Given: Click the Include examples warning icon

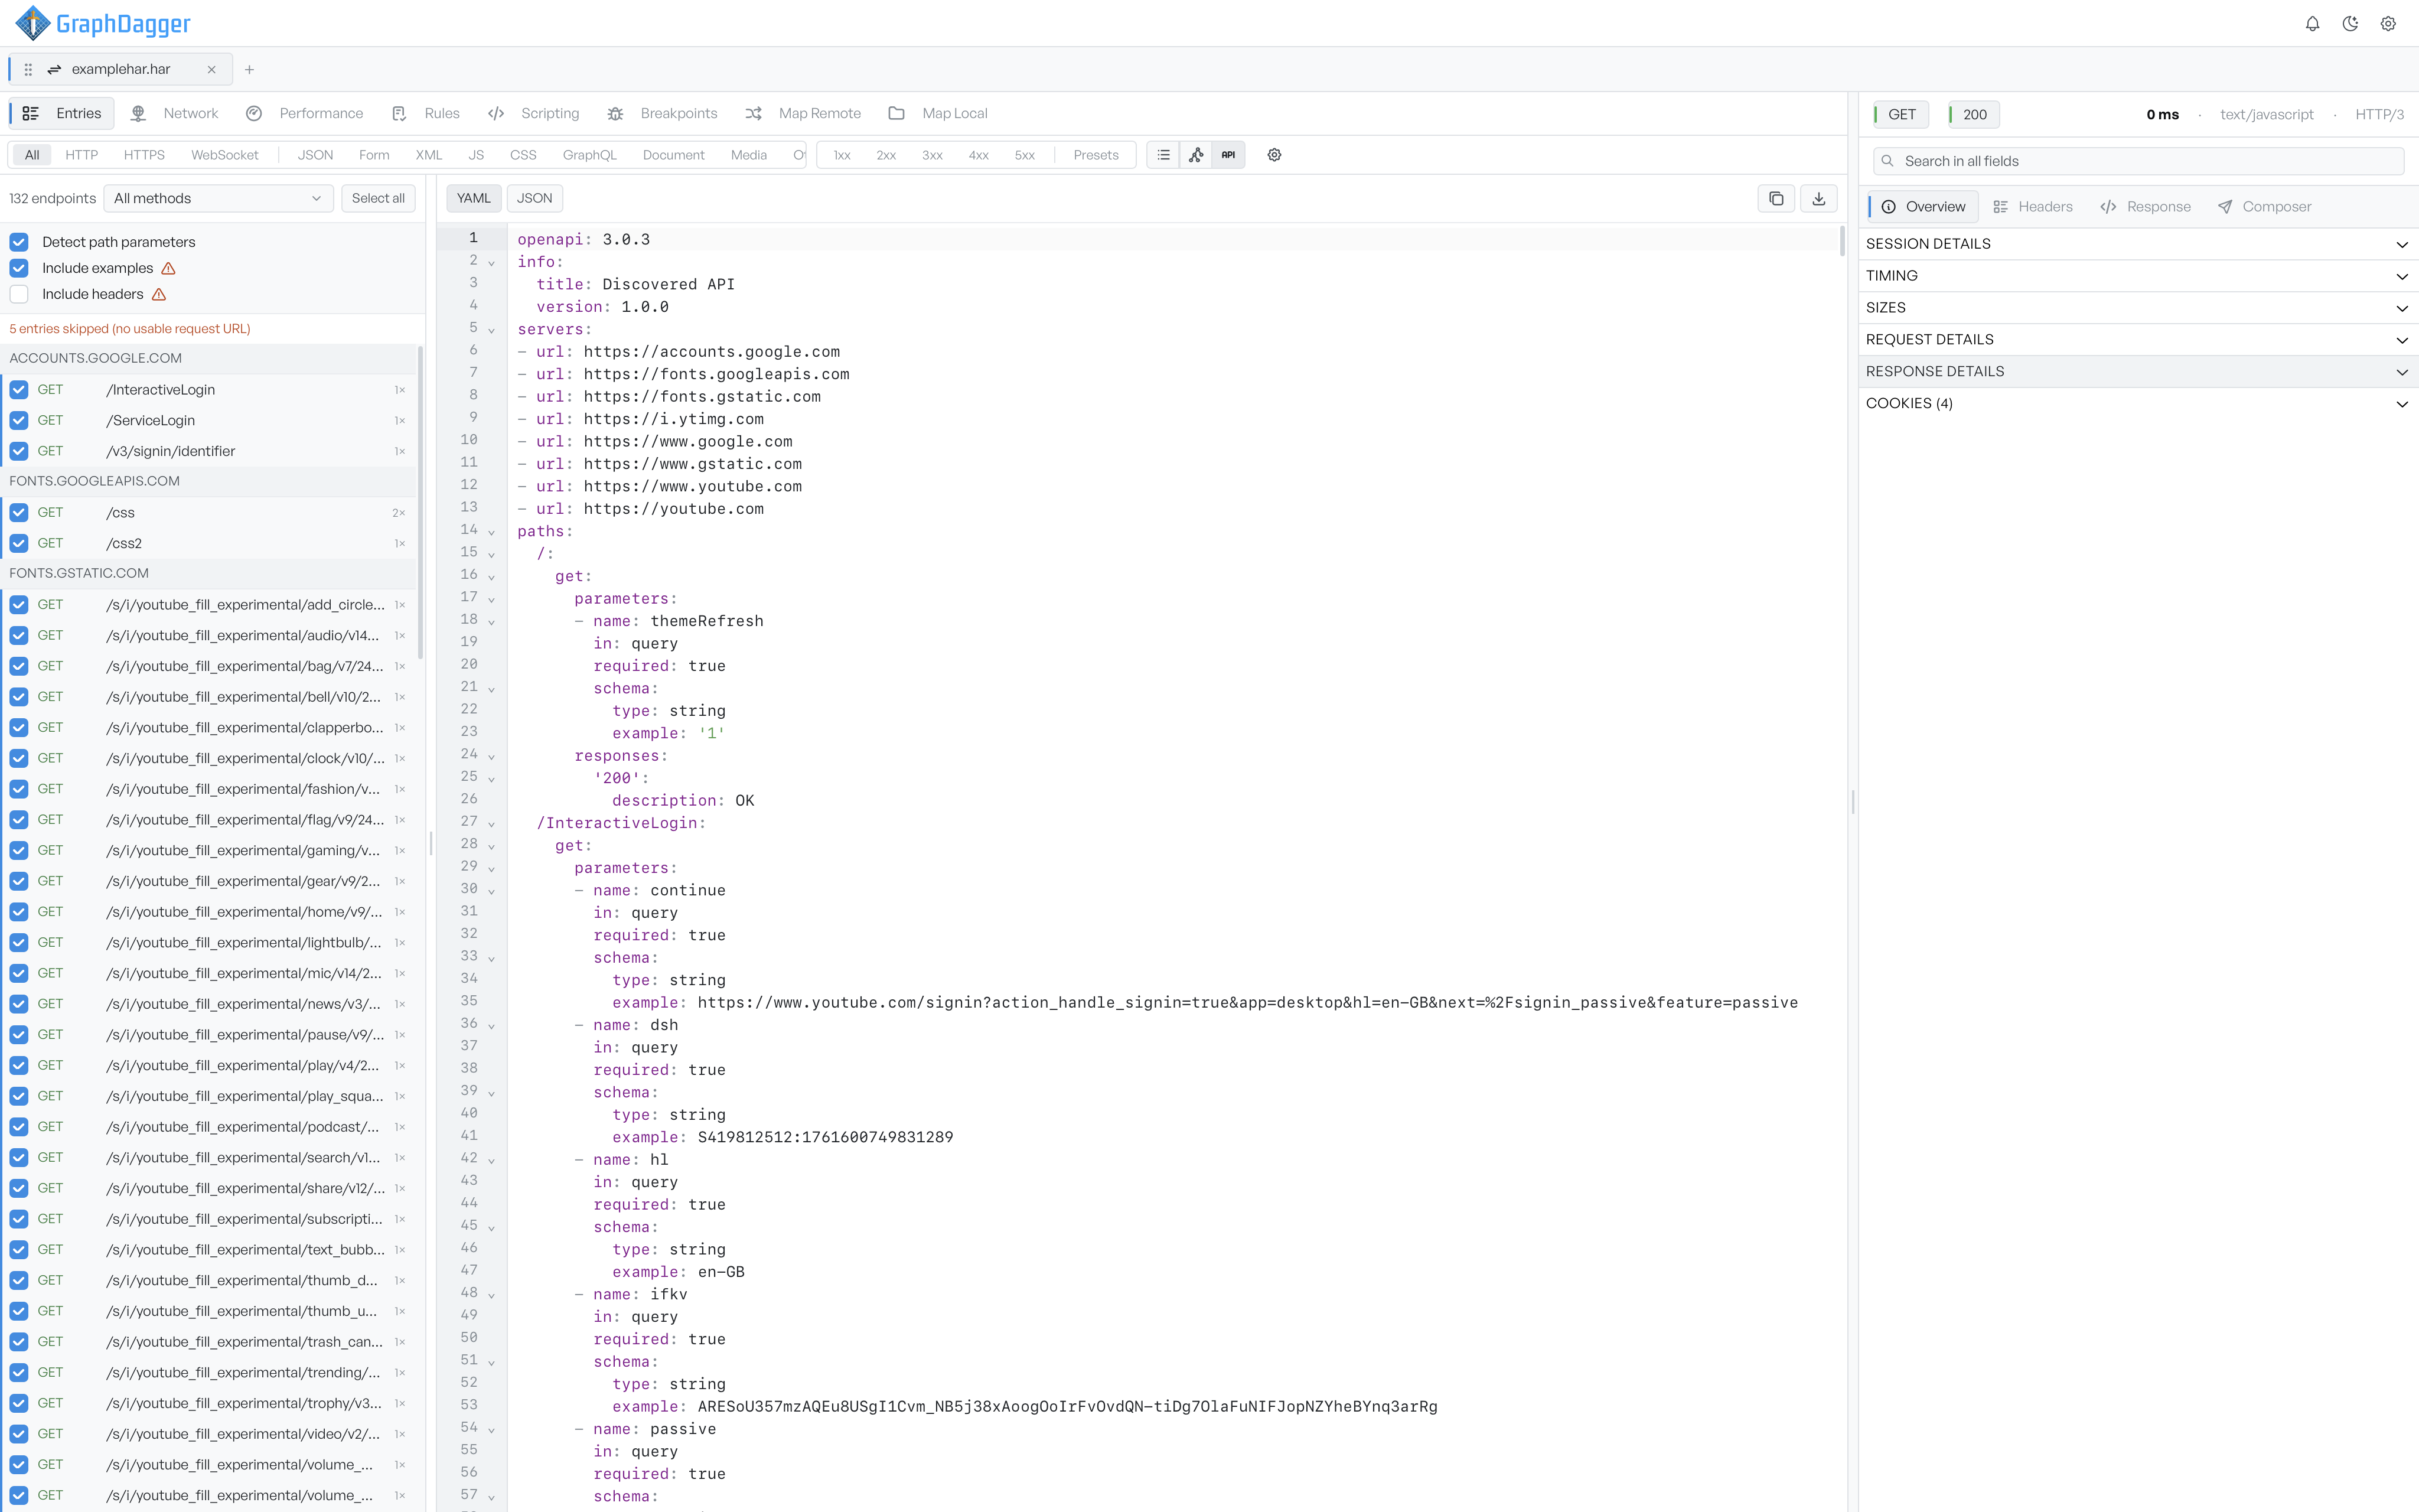Looking at the screenshot, I should tap(169, 268).
